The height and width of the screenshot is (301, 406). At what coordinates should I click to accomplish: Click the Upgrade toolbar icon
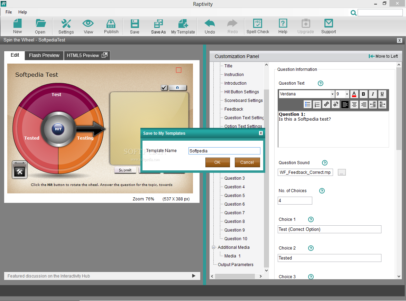pyautogui.click(x=305, y=26)
